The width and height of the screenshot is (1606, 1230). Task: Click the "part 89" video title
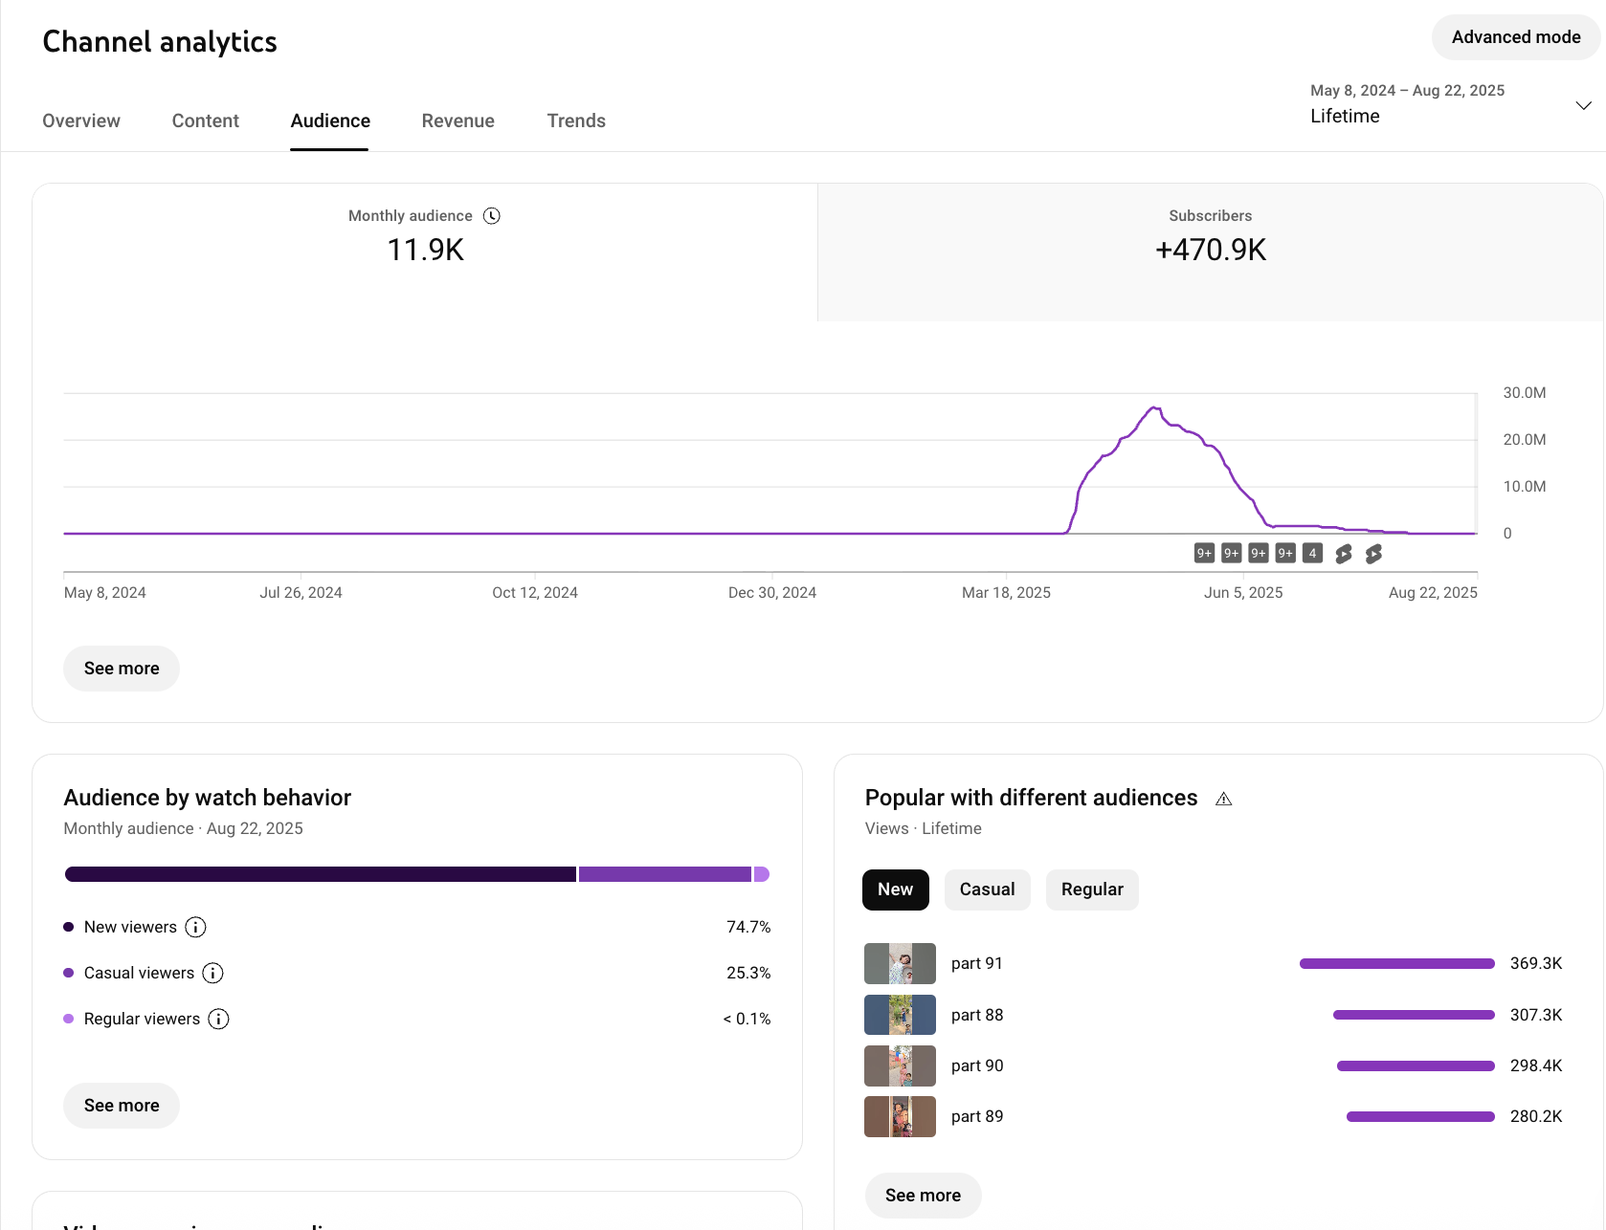pyautogui.click(x=977, y=1116)
